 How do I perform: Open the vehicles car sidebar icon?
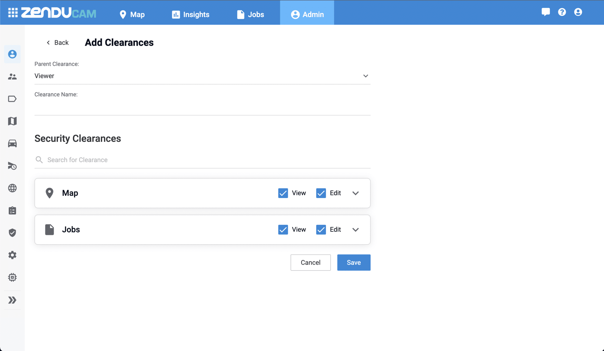(x=12, y=144)
